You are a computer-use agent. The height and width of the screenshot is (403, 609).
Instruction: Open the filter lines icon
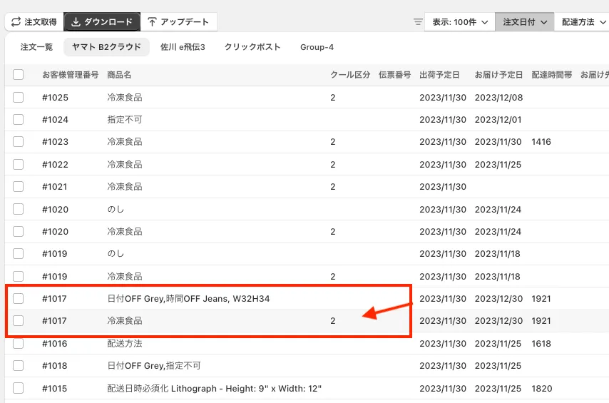418,22
